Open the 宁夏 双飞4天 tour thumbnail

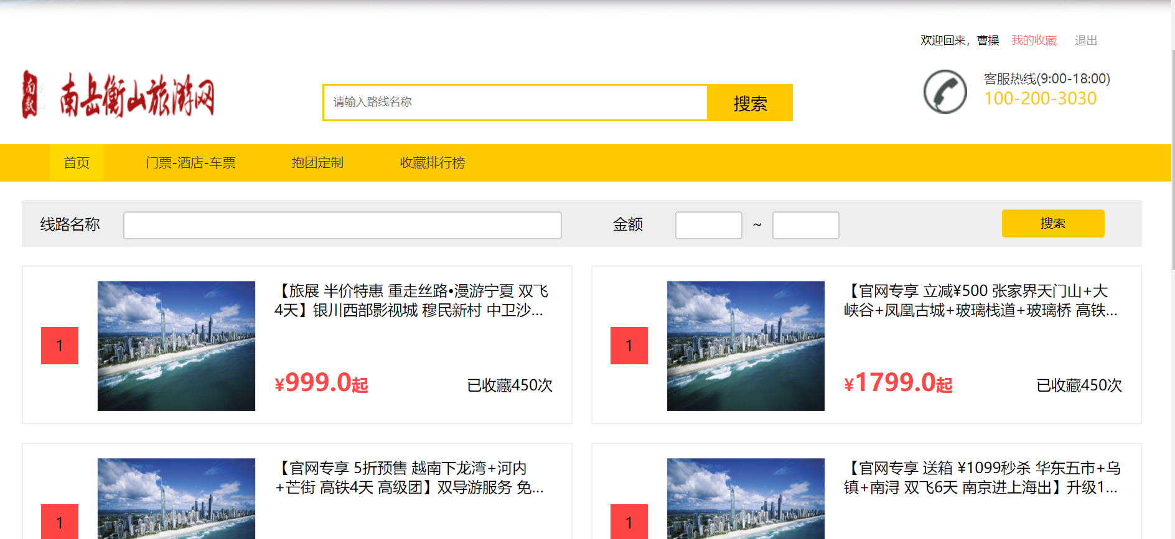coord(176,346)
